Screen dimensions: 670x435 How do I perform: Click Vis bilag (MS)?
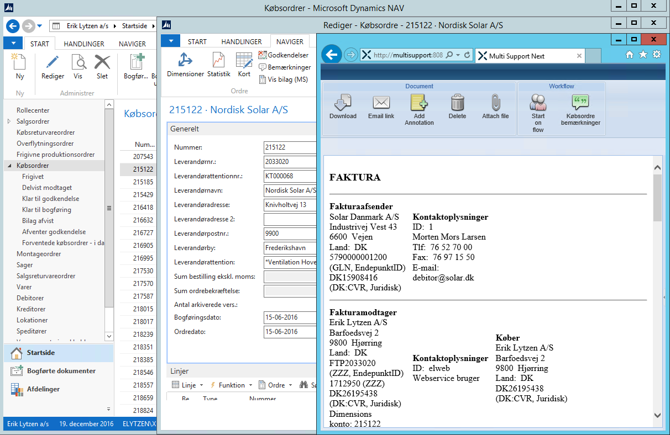[x=283, y=79]
